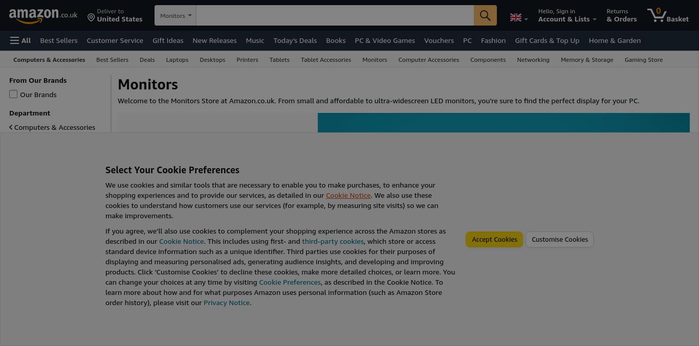699x346 pixels.
Task: Open the orange Cookie Notice link
Action: [x=348, y=195]
